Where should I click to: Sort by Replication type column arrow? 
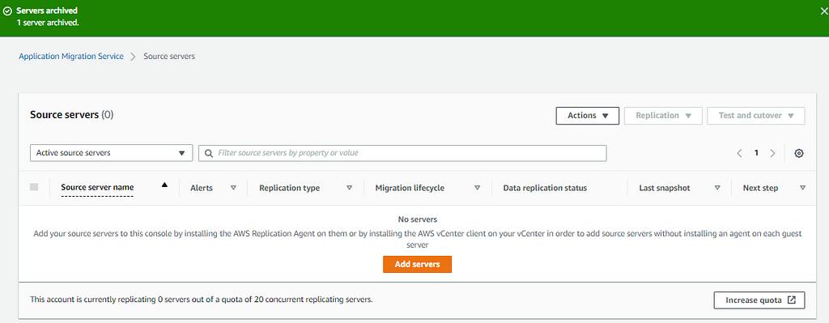coord(349,188)
